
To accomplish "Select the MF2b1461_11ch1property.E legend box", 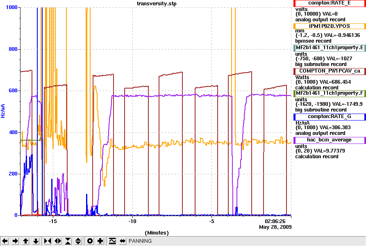I will (330, 48).
